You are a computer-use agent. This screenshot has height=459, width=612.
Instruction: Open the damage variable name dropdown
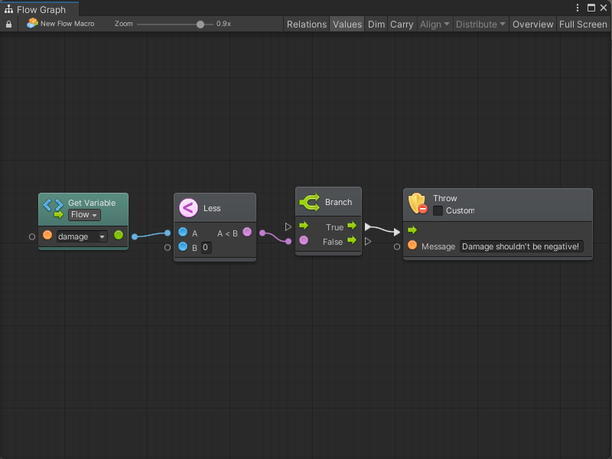[x=82, y=236]
